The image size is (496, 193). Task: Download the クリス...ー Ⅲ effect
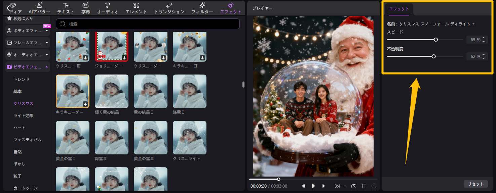[x=85, y=58]
